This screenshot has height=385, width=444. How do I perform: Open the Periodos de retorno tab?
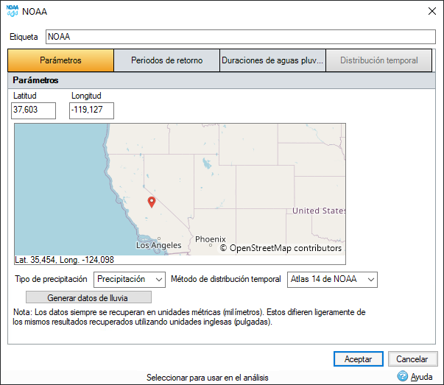click(x=167, y=60)
